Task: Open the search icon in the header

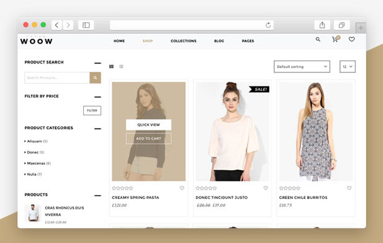Action: click(318, 39)
